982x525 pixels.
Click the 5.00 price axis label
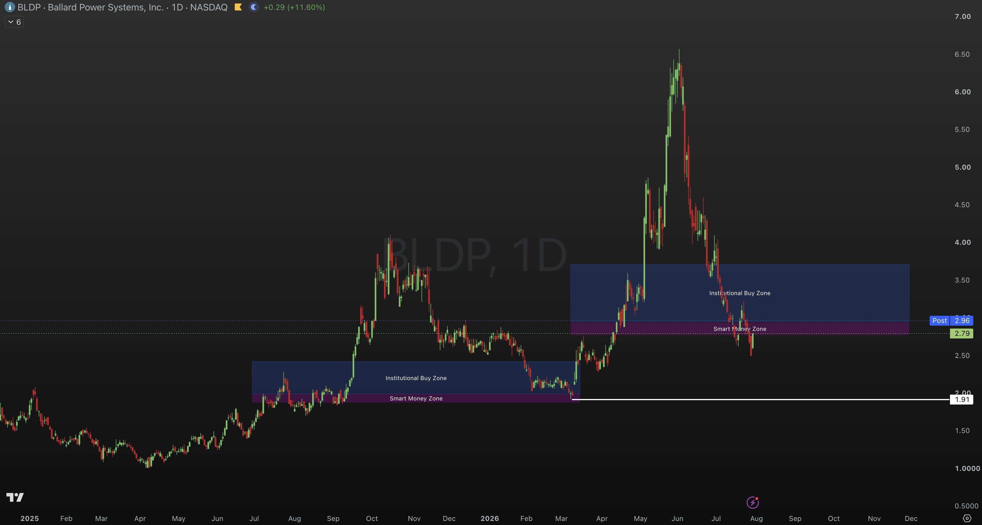point(963,167)
